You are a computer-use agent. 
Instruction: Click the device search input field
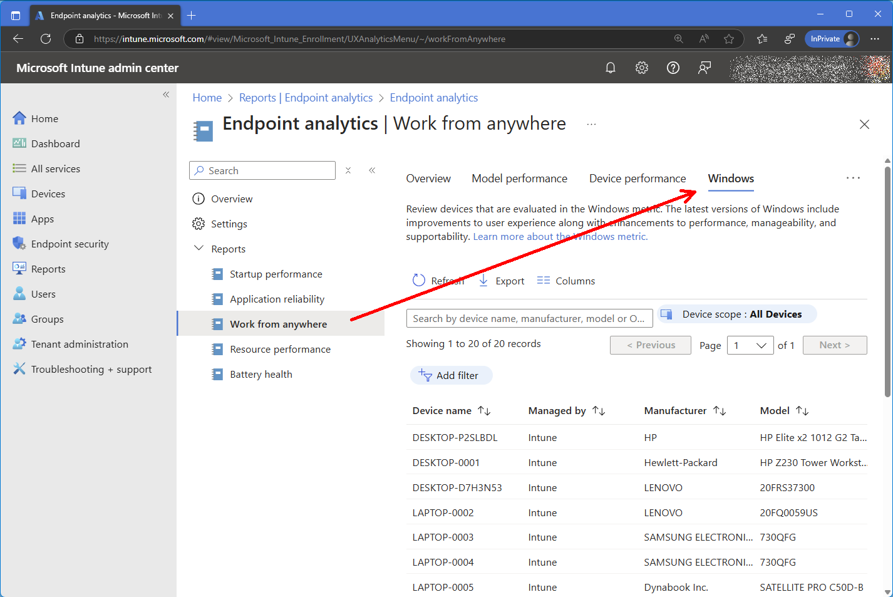[x=529, y=318]
